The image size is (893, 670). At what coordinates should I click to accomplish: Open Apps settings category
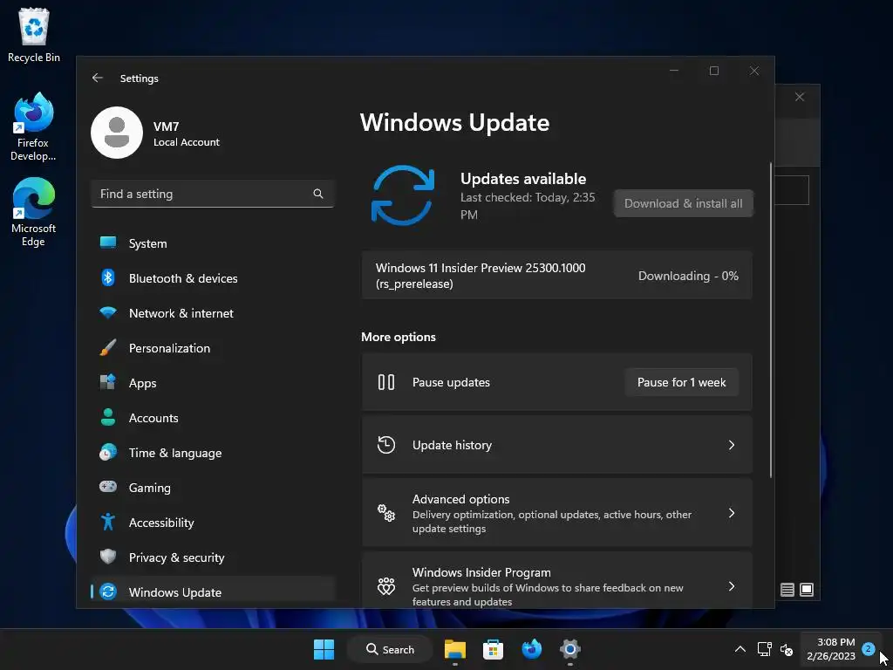pyautogui.click(x=213, y=383)
